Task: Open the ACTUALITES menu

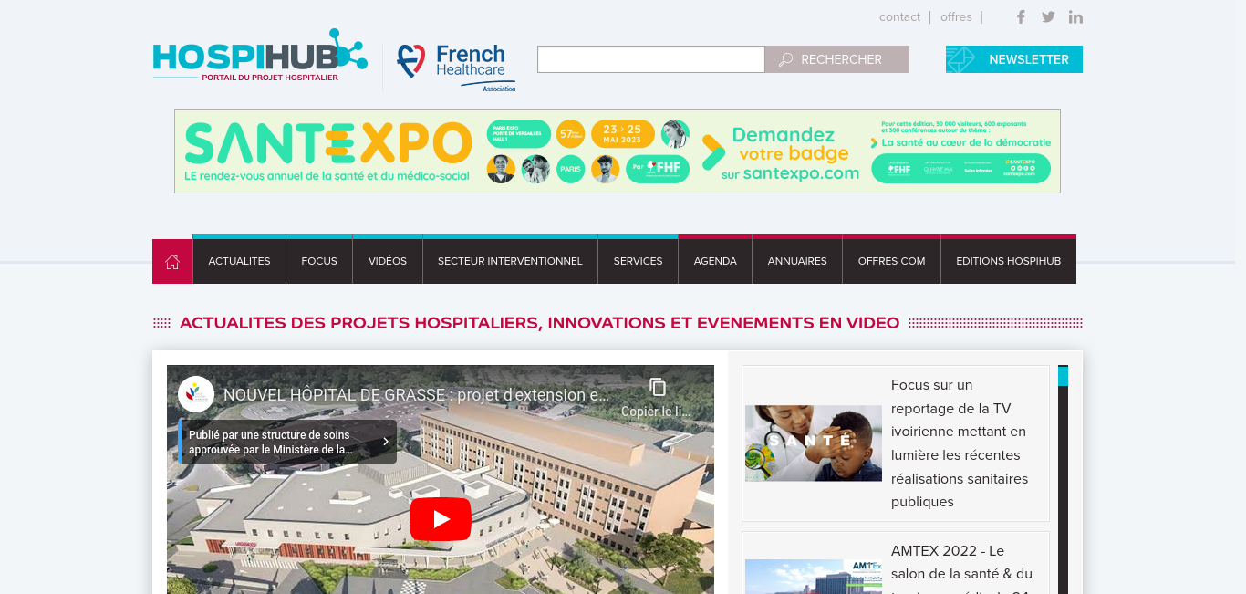Action: [x=239, y=261]
